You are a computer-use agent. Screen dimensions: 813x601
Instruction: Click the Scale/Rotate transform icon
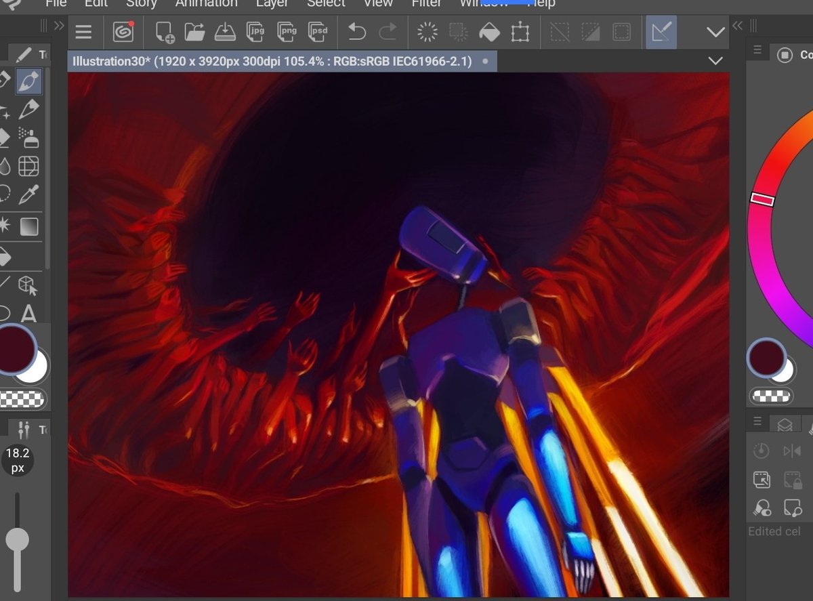coord(520,32)
